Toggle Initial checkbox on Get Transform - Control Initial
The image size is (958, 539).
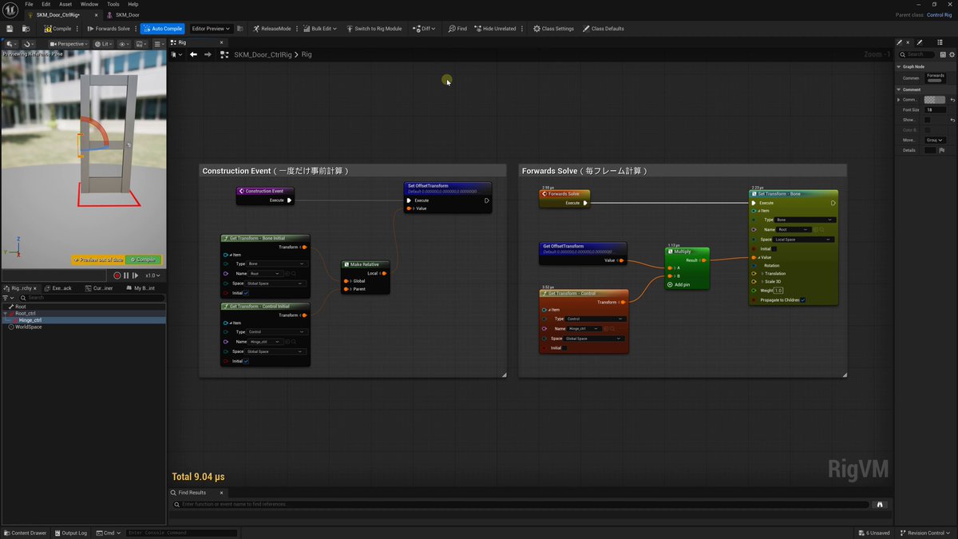[x=246, y=361]
